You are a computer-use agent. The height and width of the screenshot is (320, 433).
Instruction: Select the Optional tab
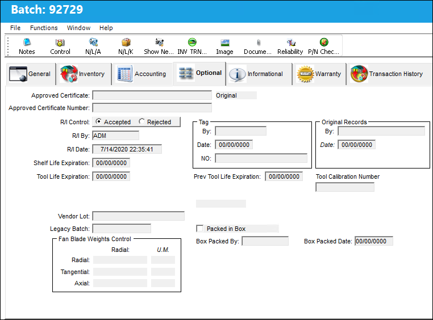pyautogui.click(x=199, y=73)
